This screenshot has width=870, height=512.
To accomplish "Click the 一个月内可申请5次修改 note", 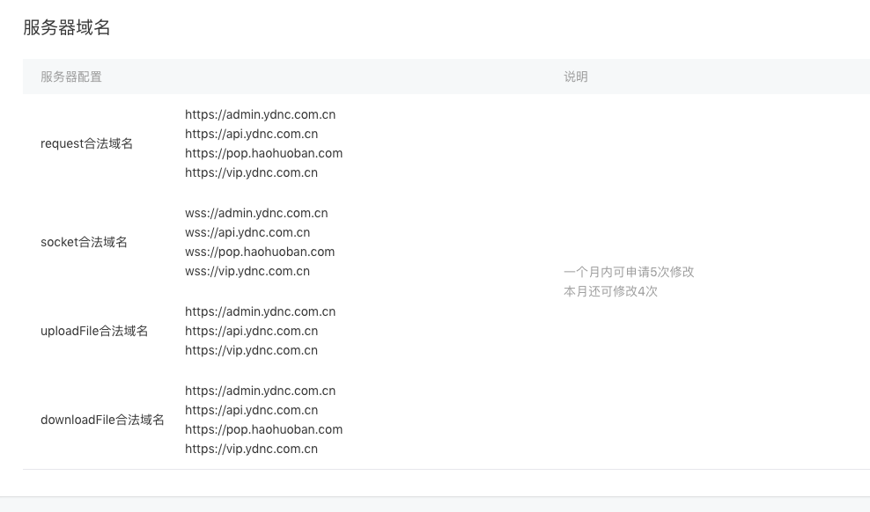I will pyautogui.click(x=629, y=272).
